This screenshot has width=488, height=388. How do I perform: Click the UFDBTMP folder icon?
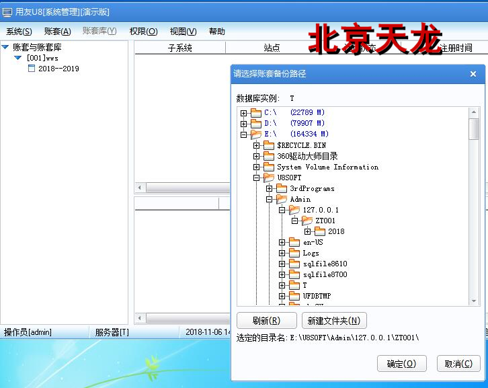pyautogui.click(x=294, y=296)
